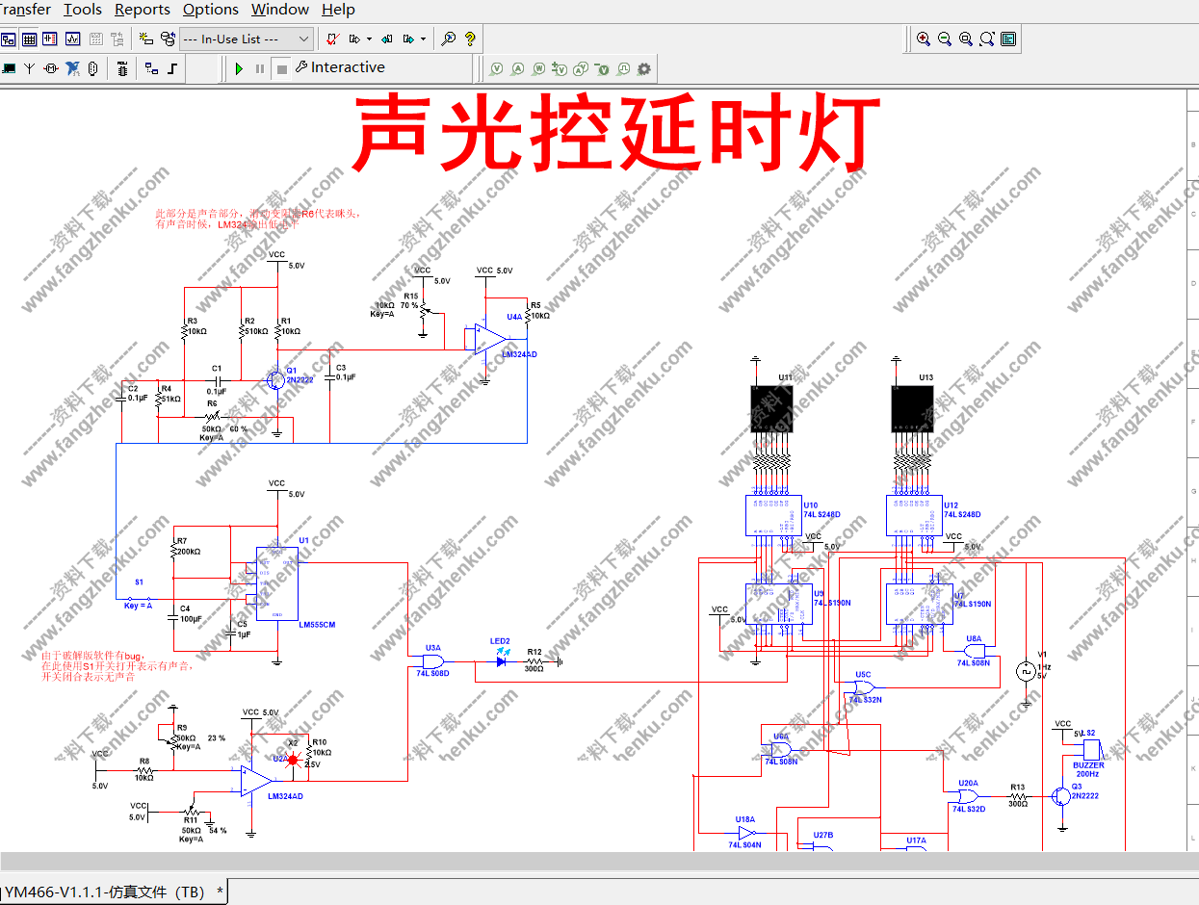Screen dimensions: 1199x905
Task: Click the Find component magnifier icon
Action: click(x=449, y=39)
